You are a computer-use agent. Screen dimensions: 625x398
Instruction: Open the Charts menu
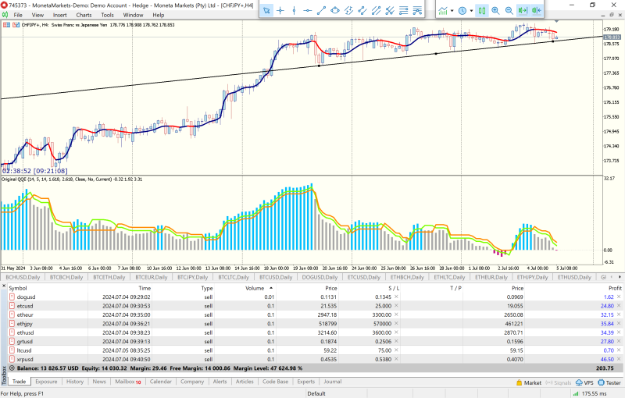click(84, 15)
